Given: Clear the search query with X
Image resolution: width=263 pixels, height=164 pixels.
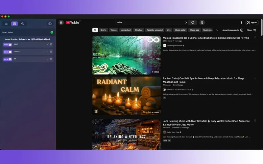Looking at the screenshot, I should pos(186,22).
